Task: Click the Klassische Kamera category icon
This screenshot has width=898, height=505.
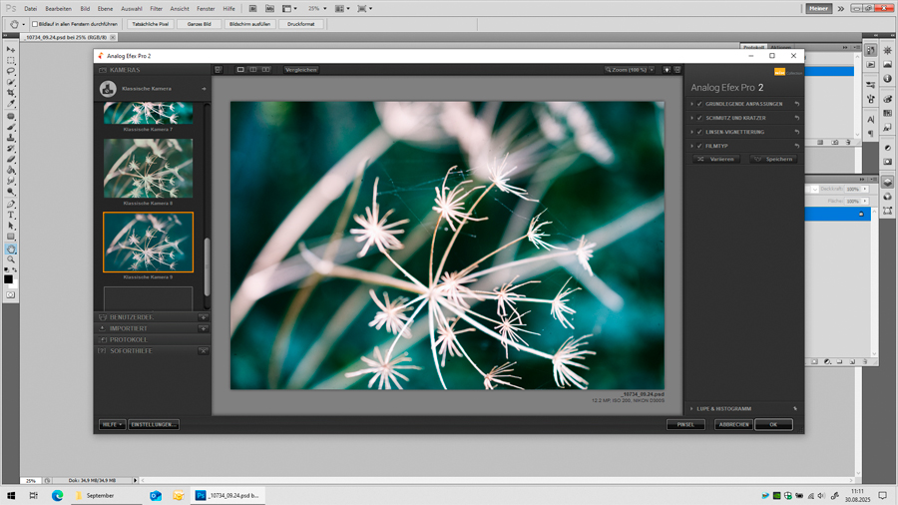Action: pos(108,89)
